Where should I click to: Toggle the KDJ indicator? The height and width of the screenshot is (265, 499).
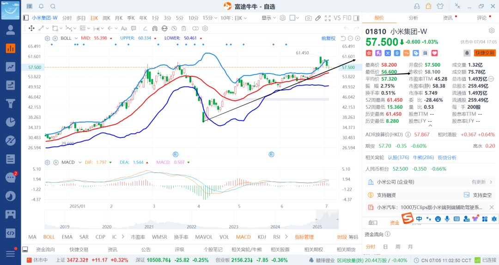(x=262, y=237)
